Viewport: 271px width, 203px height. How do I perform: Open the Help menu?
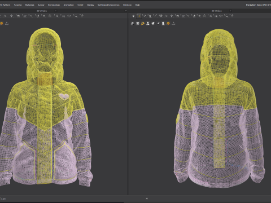(x=138, y=5)
